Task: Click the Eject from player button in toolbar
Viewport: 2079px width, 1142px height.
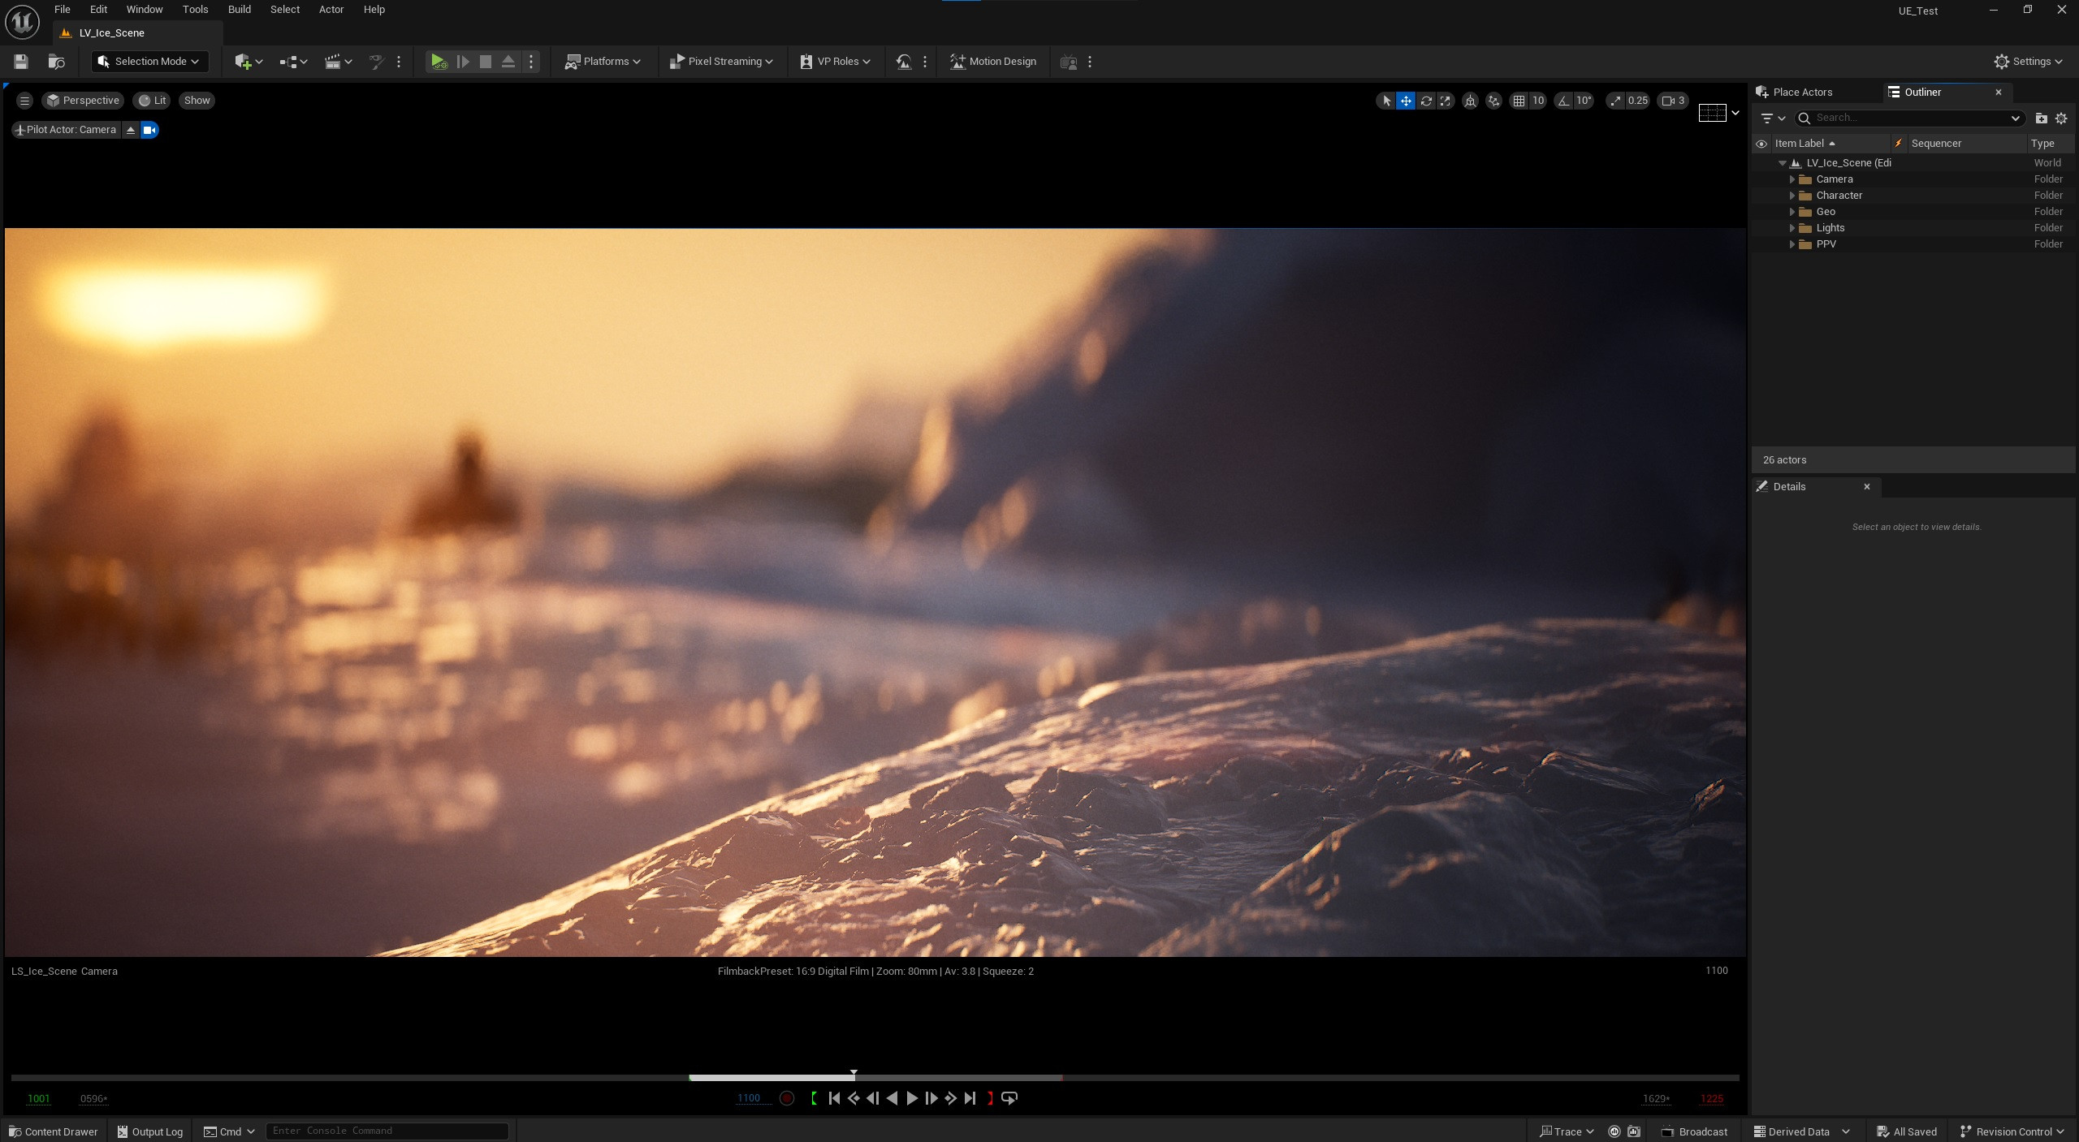Action: [508, 62]
